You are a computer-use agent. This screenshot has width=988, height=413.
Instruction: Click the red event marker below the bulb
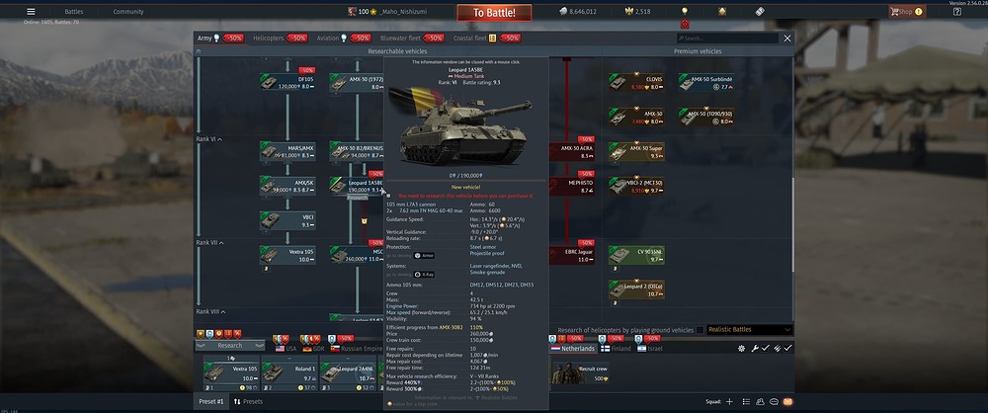[x=685, y=24]
